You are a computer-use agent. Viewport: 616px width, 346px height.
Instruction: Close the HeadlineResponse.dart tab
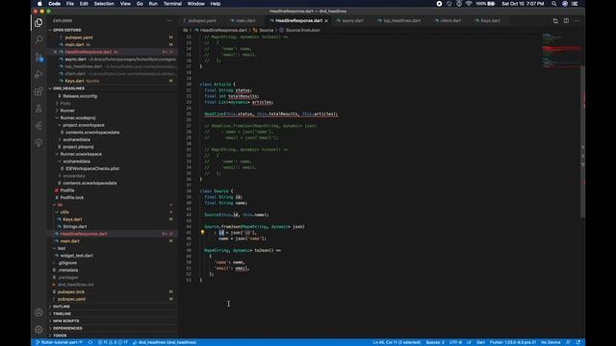point(326,21)
